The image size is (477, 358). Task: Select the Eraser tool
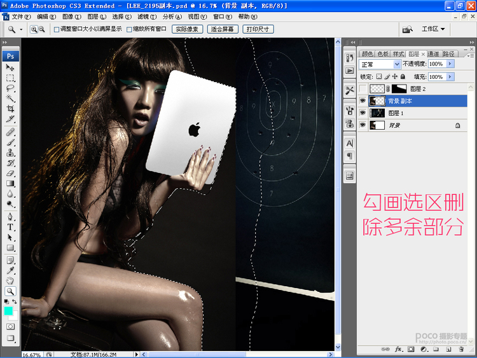(x=10, y=173)
